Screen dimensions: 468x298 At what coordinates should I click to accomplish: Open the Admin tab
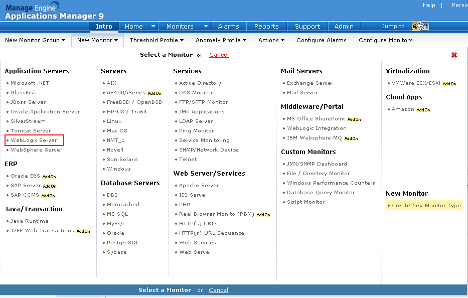point(344,27)
